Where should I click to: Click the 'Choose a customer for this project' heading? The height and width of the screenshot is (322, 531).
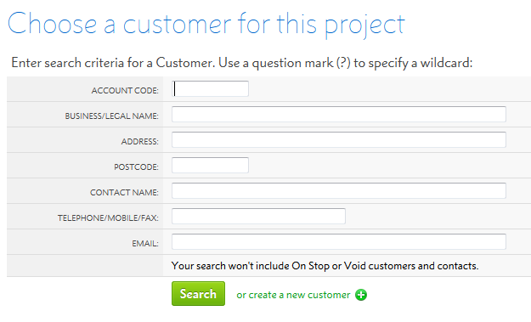pos(206,25)
